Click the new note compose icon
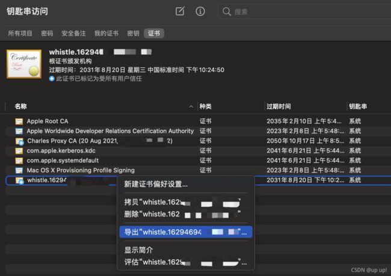 click(x=180, y=11)
